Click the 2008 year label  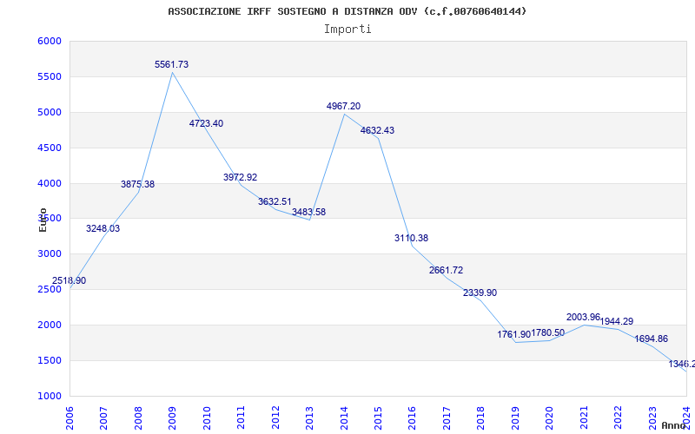coord(138,418)
